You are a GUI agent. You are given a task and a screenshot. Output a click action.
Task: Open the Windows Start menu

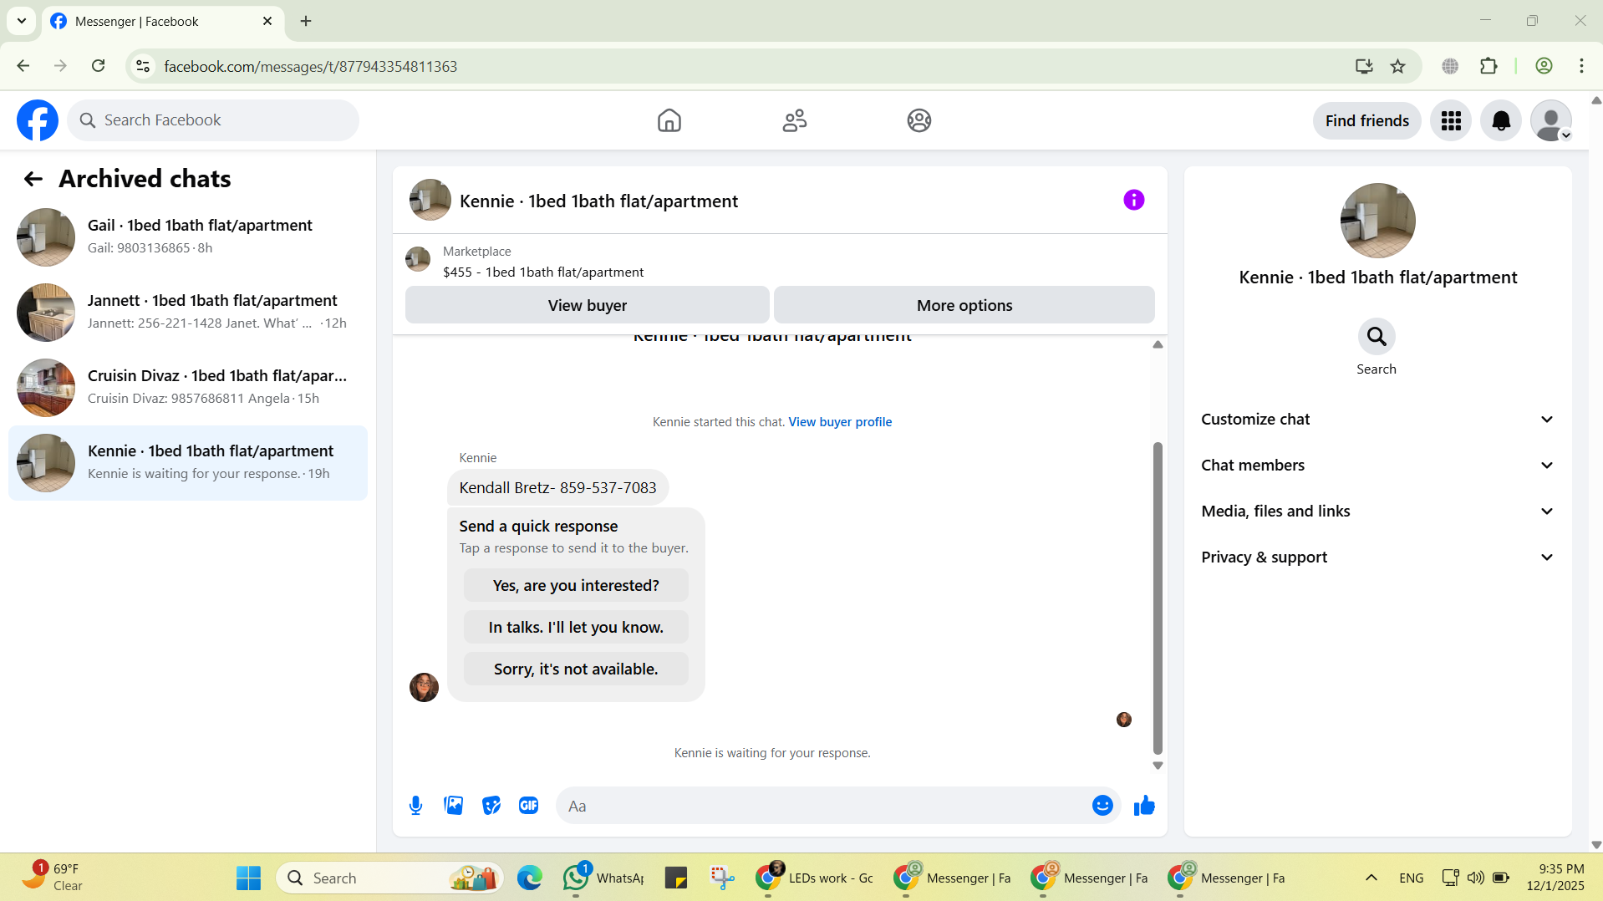click(x=248, y=878)
